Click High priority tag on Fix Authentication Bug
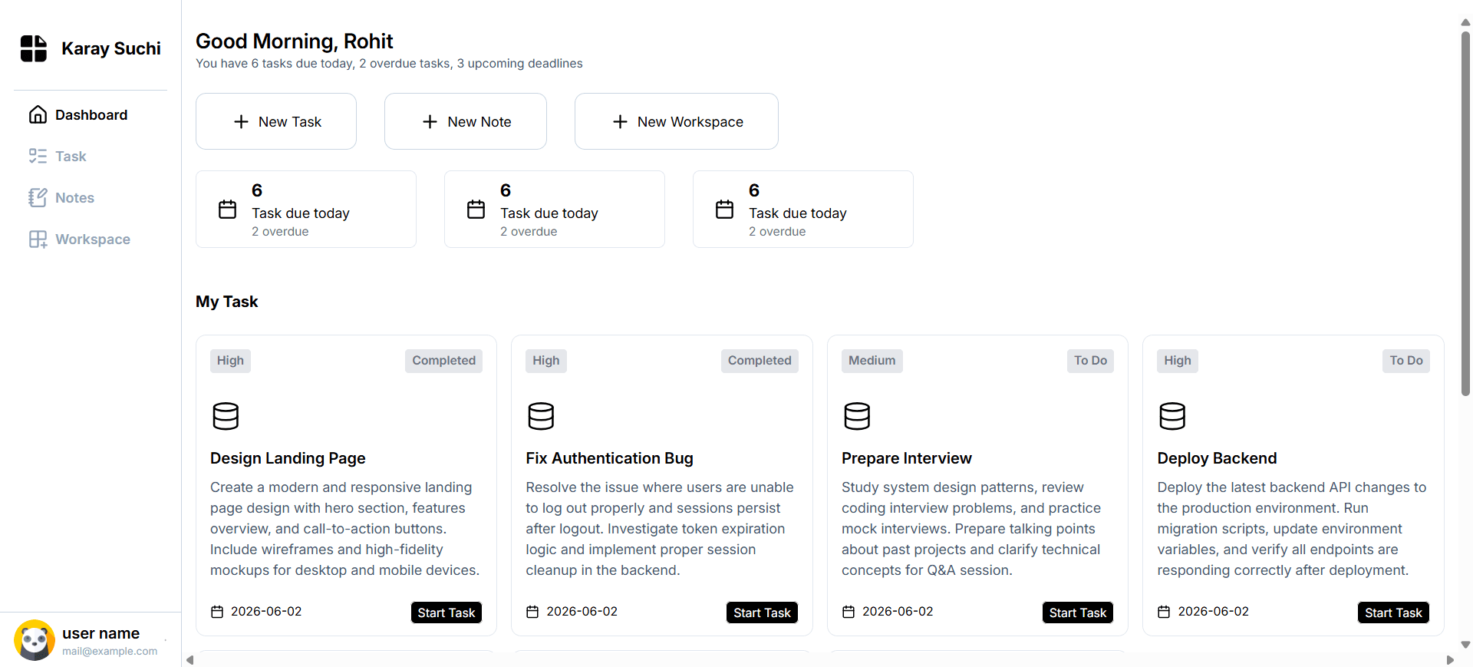The width and height of the screenshot is (1473, 667). 546,361
